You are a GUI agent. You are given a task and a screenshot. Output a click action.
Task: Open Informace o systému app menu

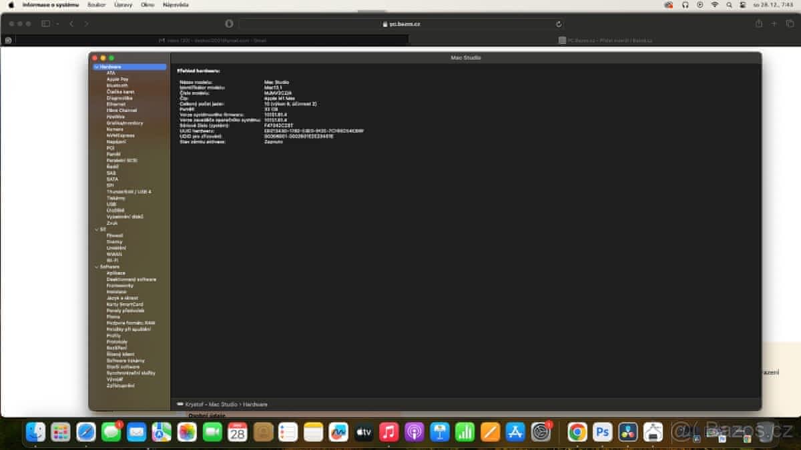tap(51, 5)
